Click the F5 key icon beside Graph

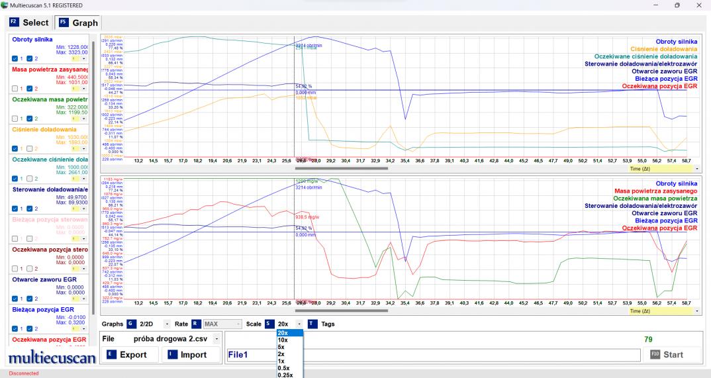[64, 23]
